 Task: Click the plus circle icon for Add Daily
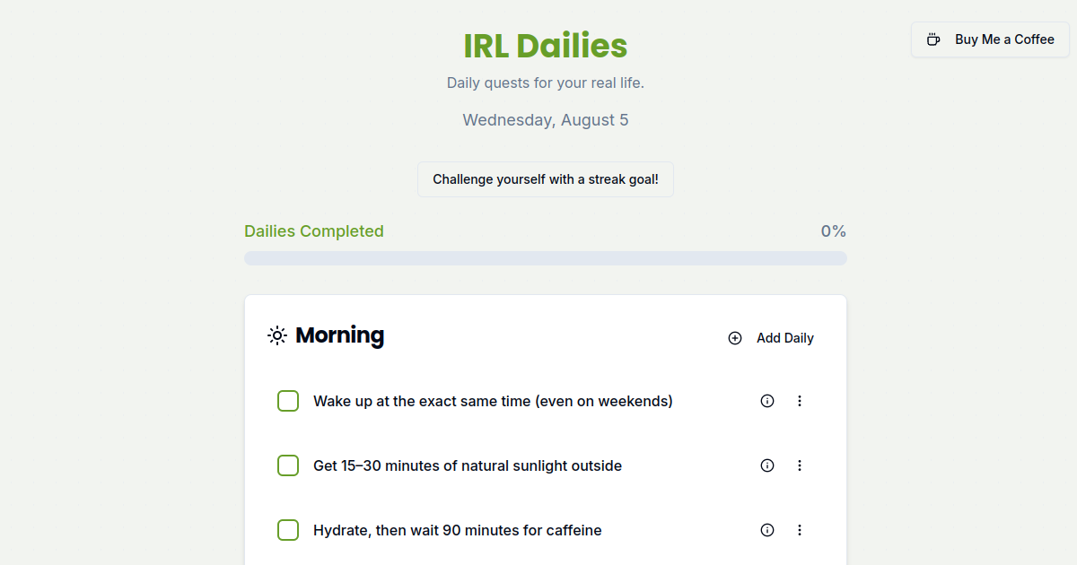[735, 338]
